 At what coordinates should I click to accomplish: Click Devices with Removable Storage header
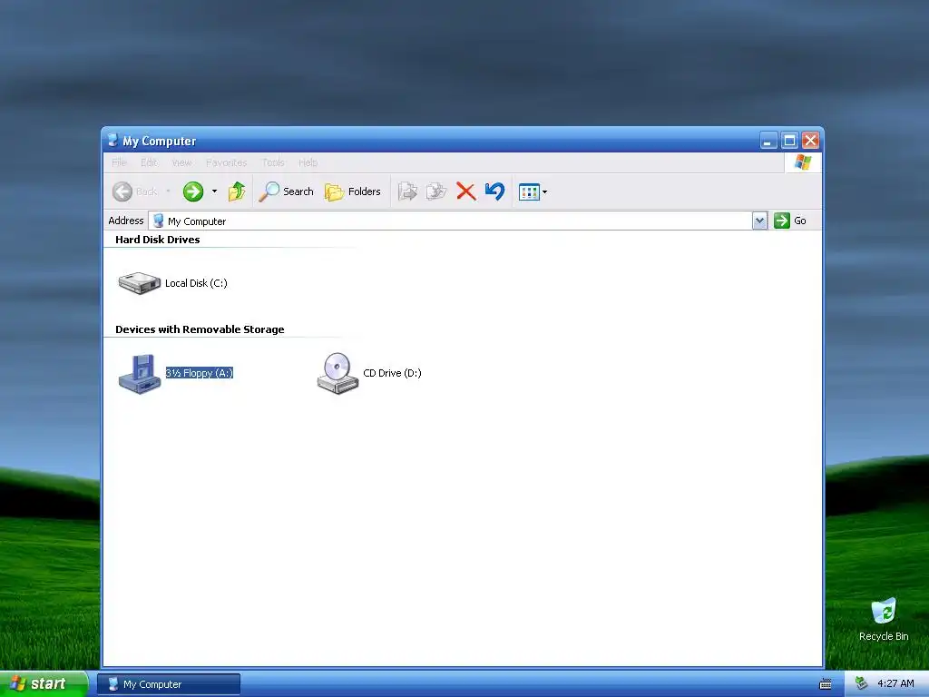200,329
